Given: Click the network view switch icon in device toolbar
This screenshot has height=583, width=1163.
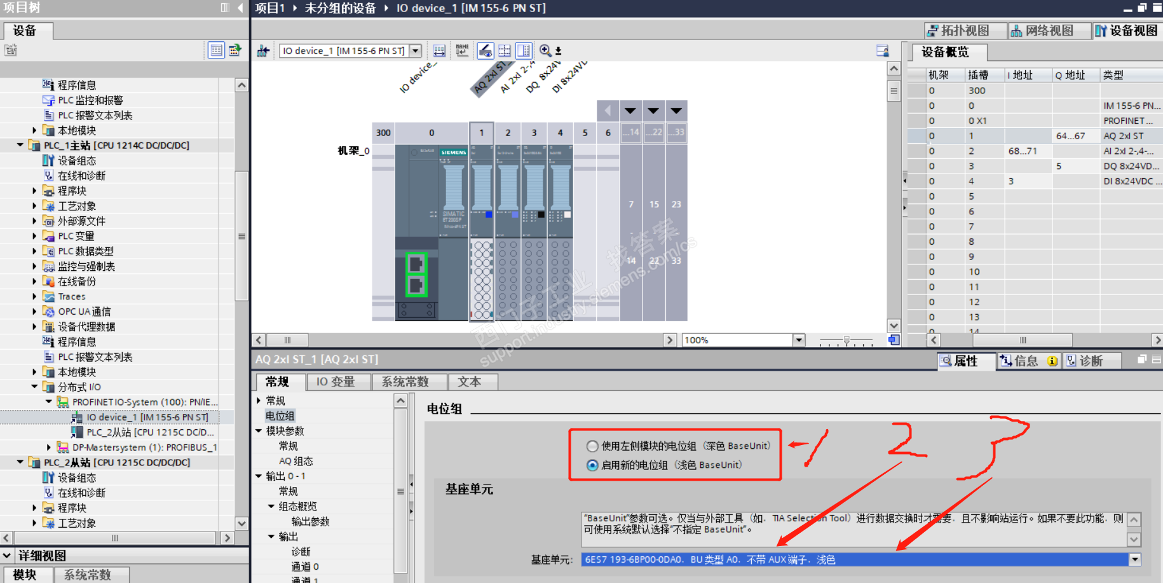Looking at the screenshot, I should click(x=263, y=51).
